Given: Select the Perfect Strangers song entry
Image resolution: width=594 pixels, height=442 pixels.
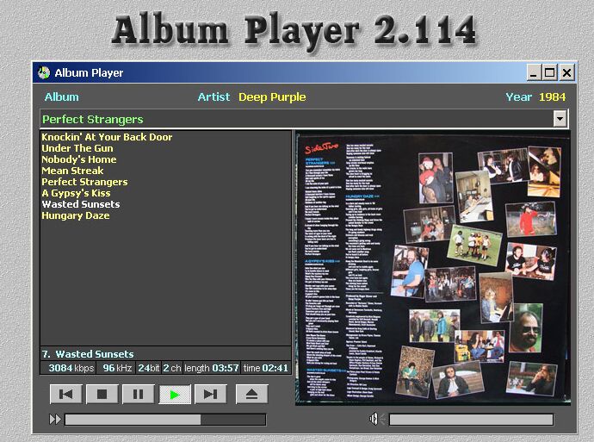Looking at the screenshot, I should pyautogui.click(x=84, y=182).
